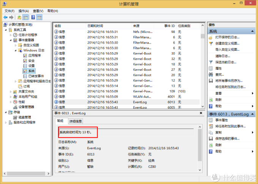This screenshot has width=258, height=184.
Task: Open 本地用户和组 node
Action: [x=25, y=97]
